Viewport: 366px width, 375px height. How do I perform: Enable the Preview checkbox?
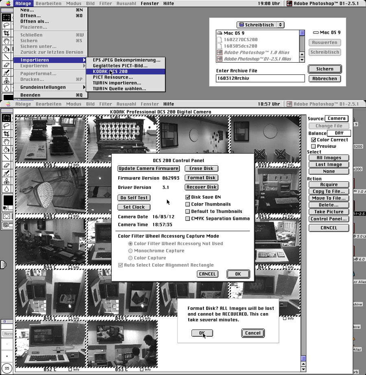coord(314,146)
